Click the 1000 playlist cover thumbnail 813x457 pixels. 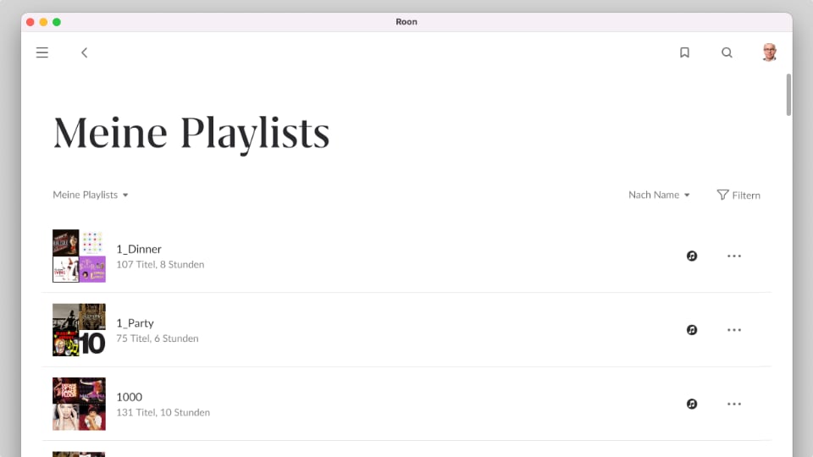click(79, 404)
